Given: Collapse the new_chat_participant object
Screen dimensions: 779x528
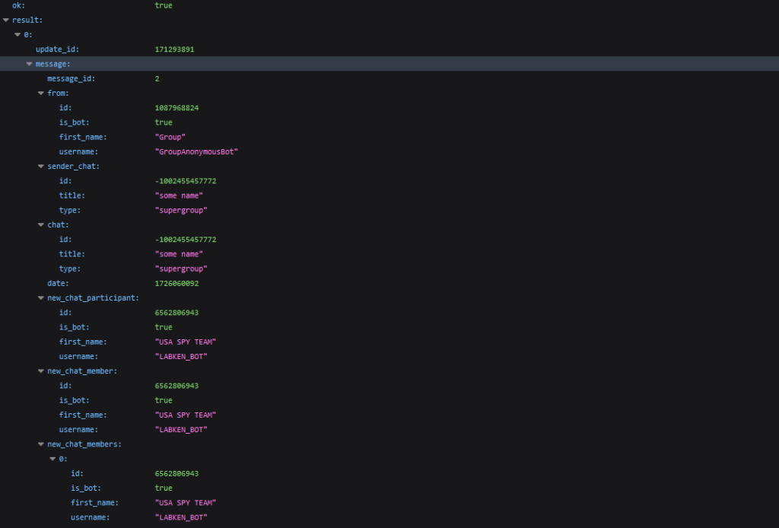Looking at the screenshot, I should point(41,297).
